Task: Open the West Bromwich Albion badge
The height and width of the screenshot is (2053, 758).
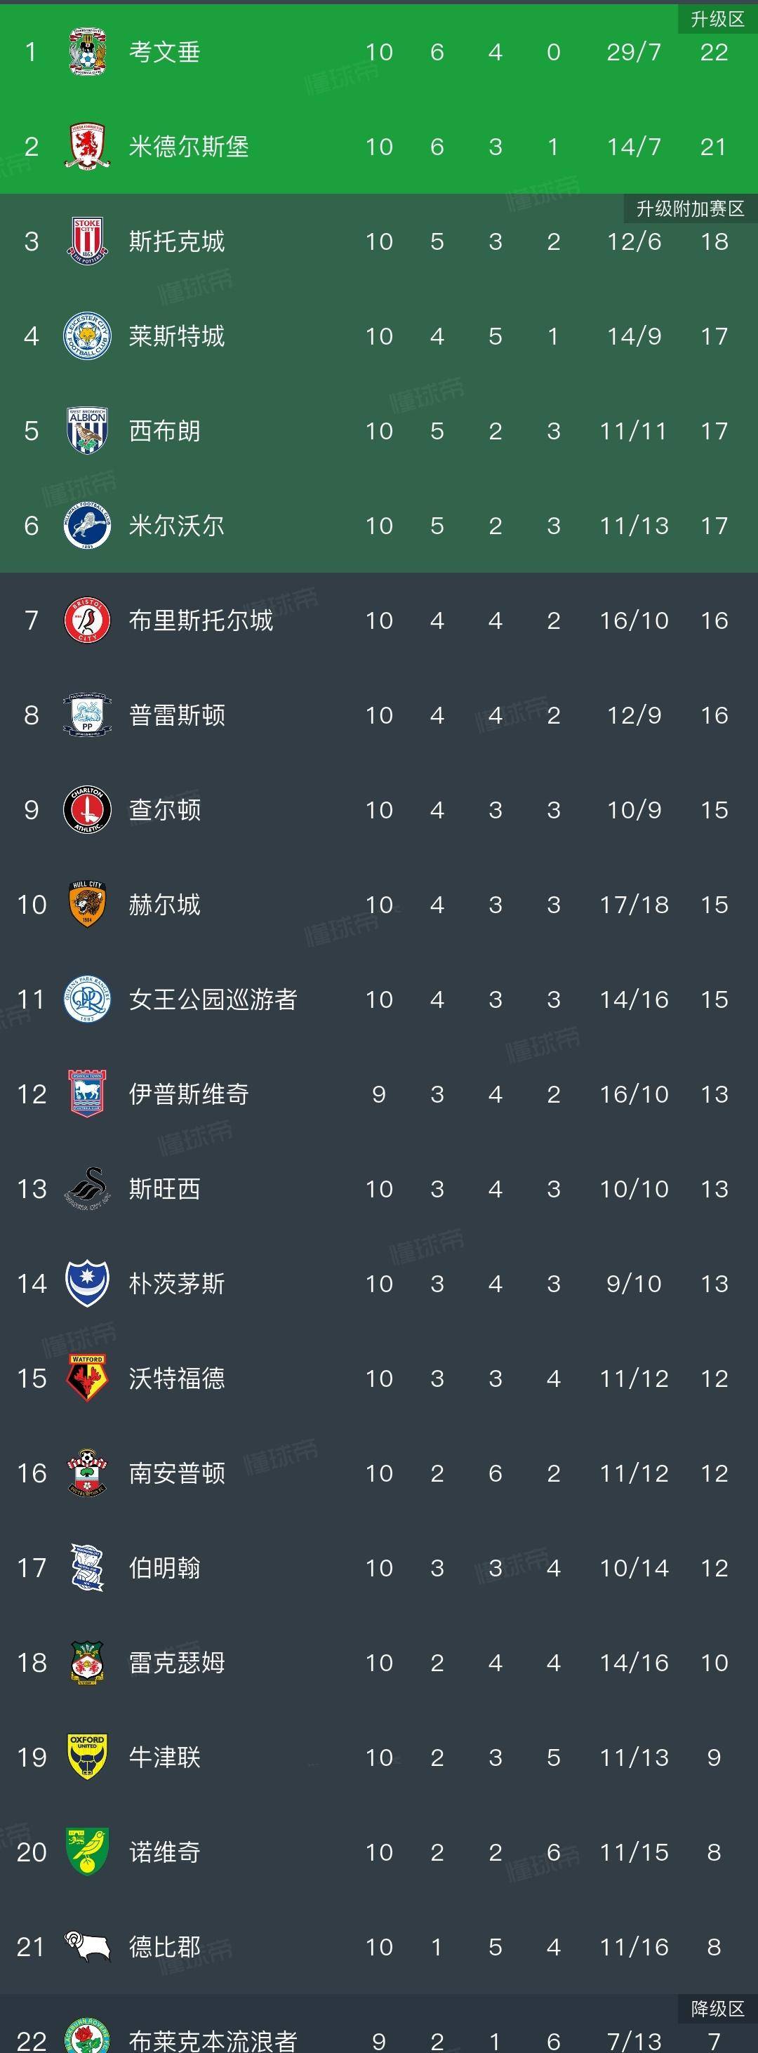Action: tap(87, 430)
